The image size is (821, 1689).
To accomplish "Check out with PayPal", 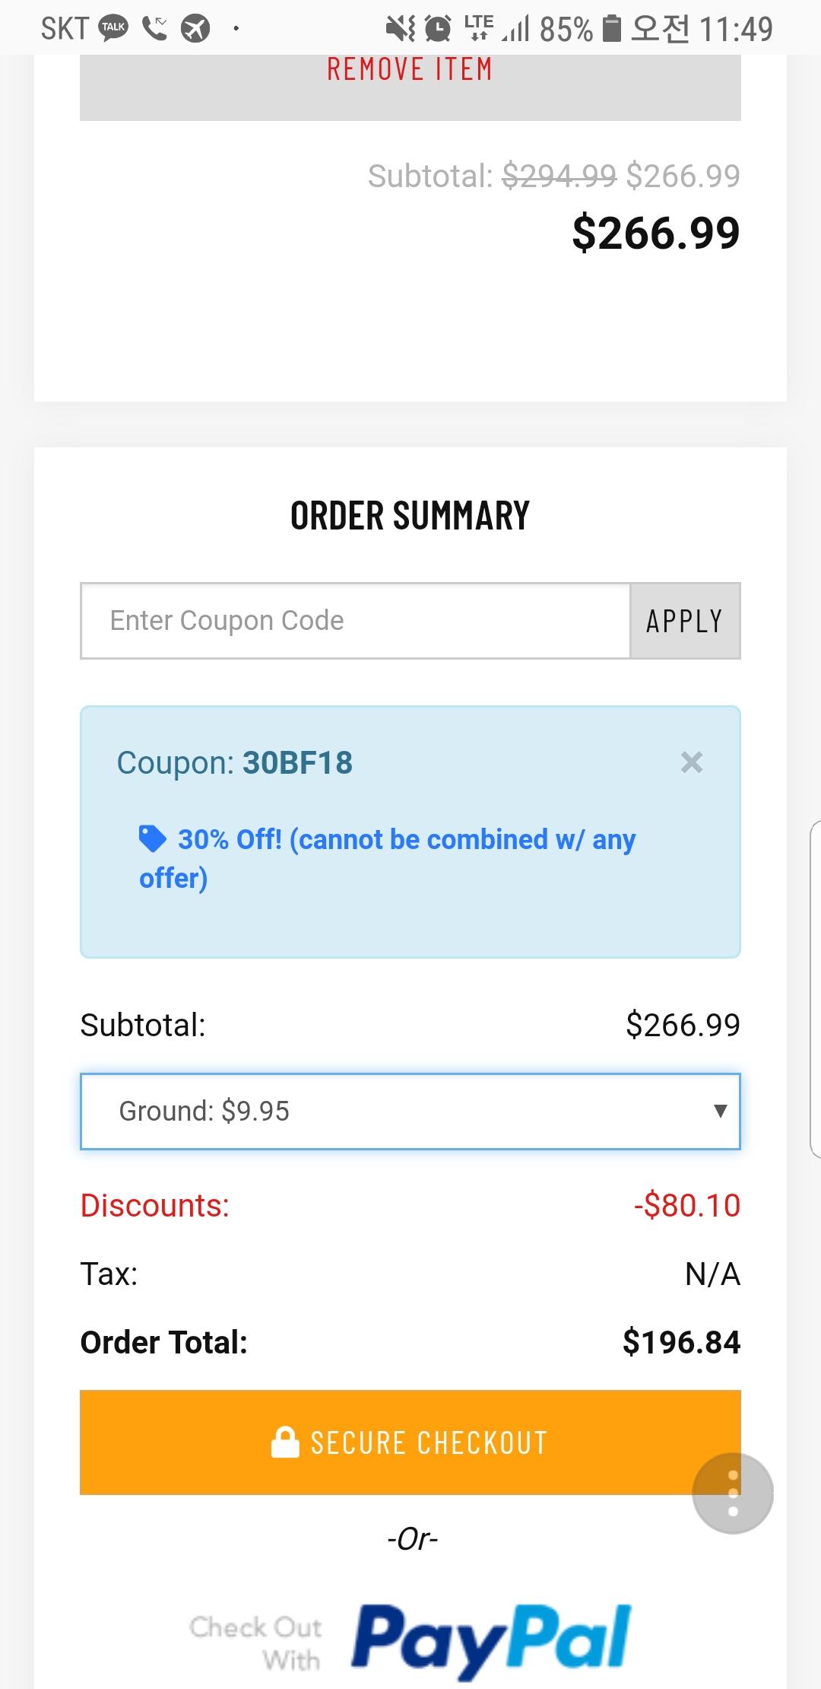I will pos(410,1640).
